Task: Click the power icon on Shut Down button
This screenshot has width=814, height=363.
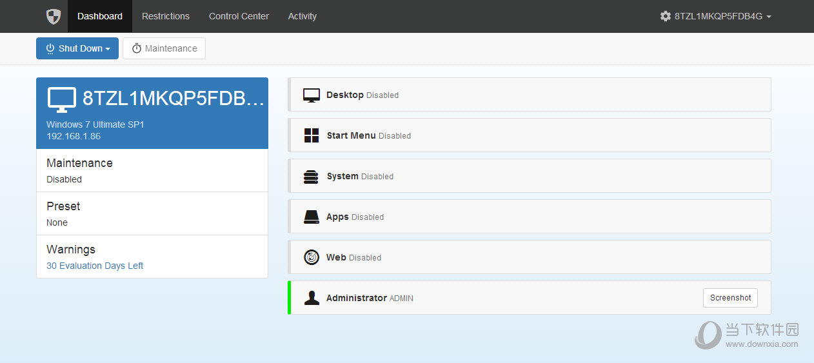Action: (50, 48)
